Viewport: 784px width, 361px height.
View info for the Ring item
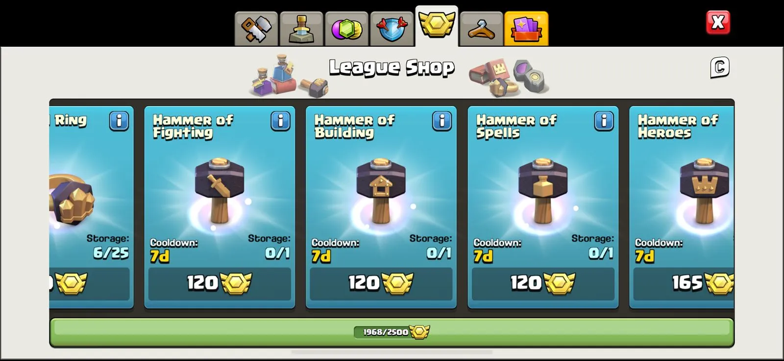pyautogui.click(x=119, y=121)
